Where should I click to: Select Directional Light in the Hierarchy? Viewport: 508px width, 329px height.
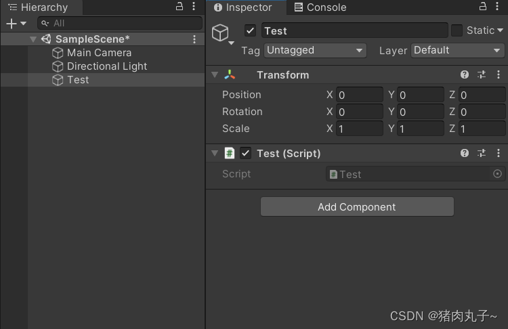pyautogui.click(x=102, y=66)
